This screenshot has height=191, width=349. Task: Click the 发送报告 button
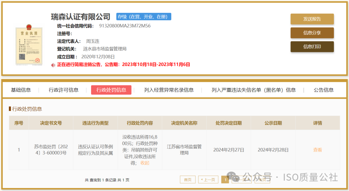[x=312, y=19]
